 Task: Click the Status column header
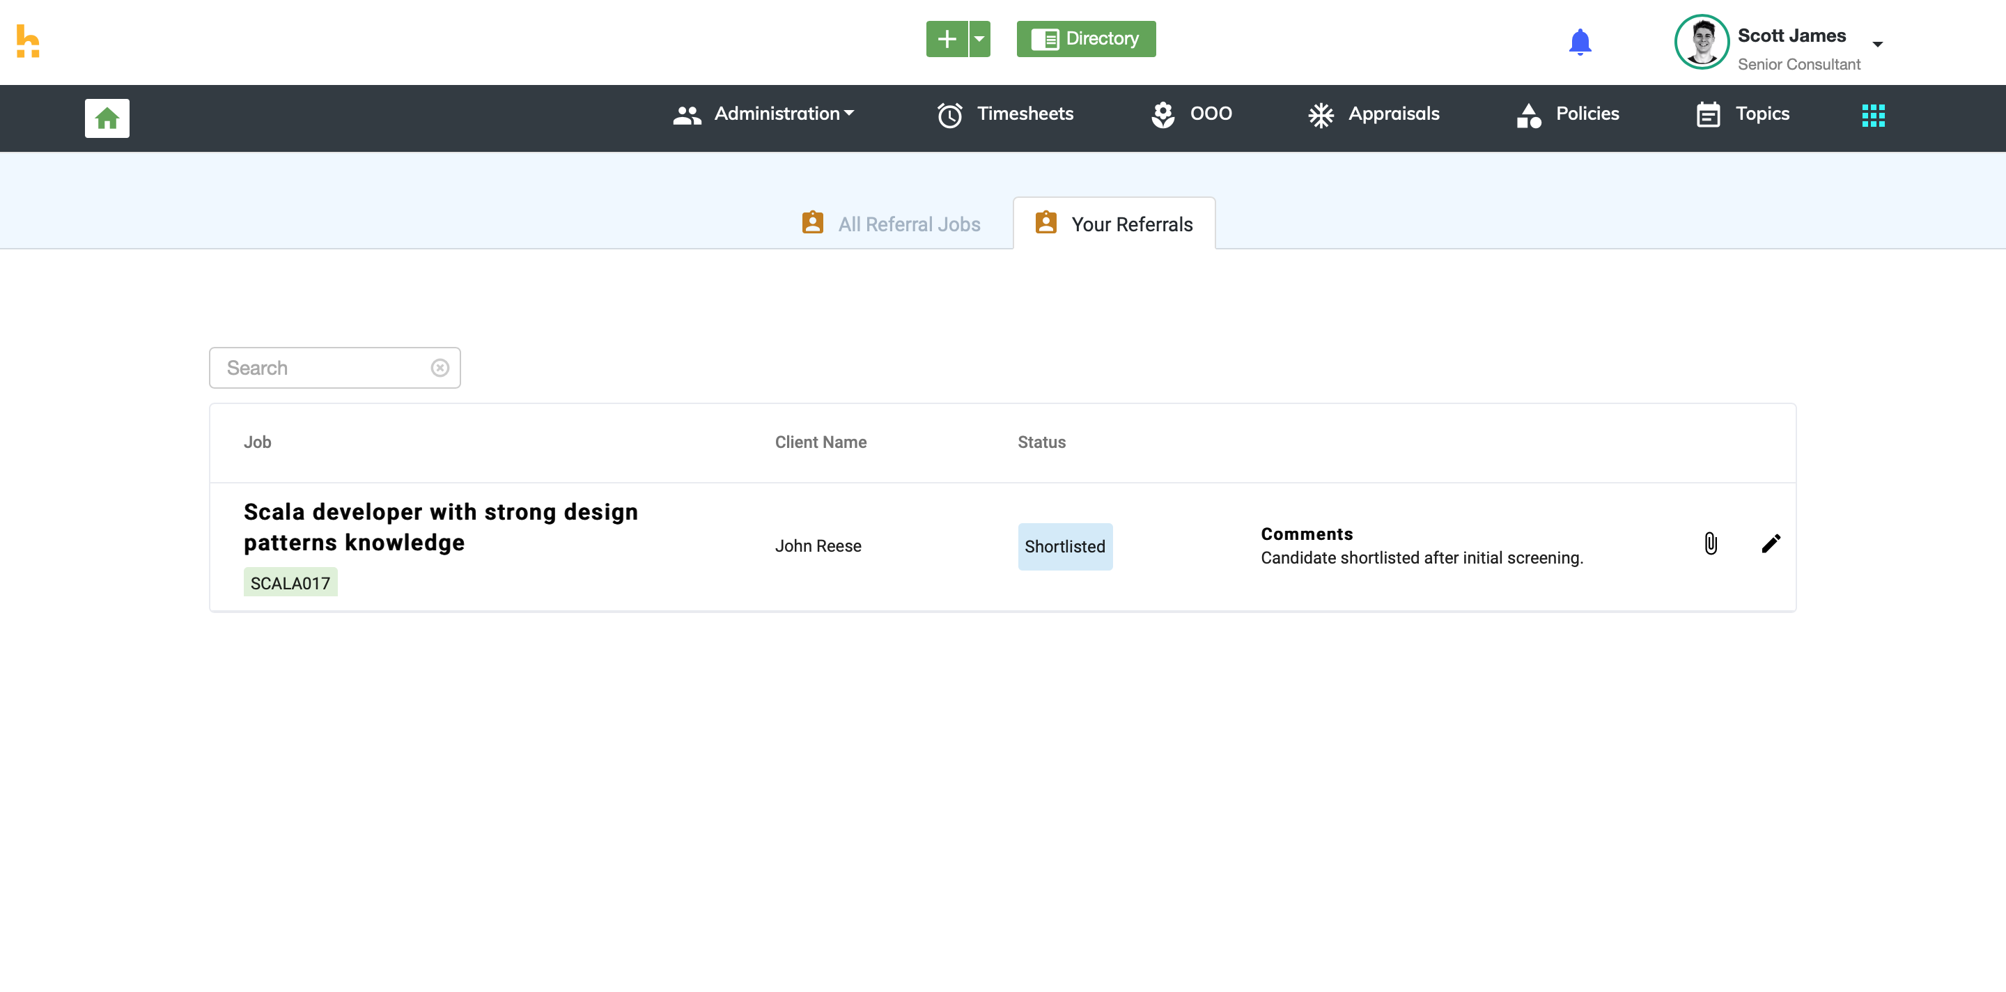(1041, 442)
